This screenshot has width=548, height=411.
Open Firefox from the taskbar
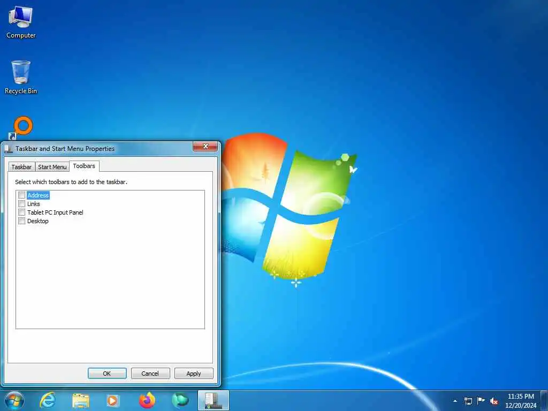click(147, 400)
